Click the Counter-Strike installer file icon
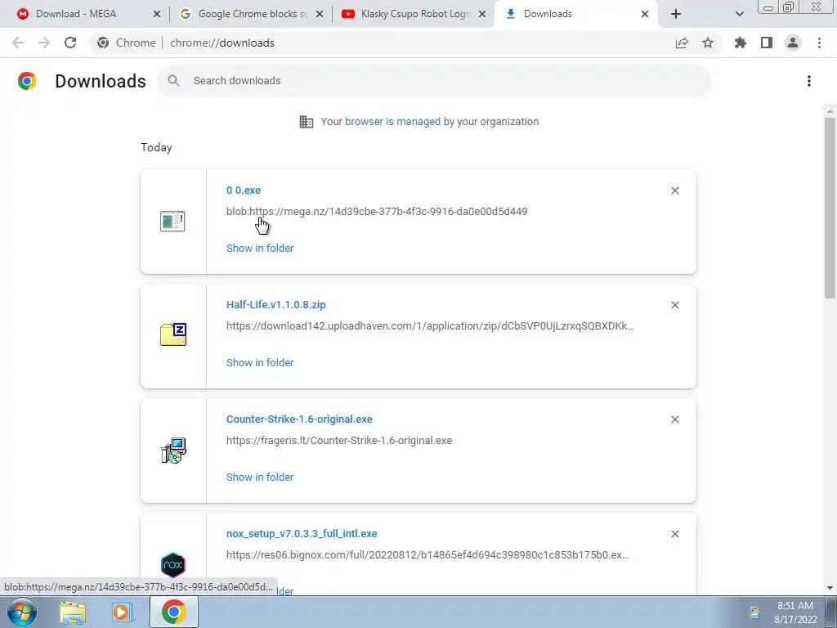 [173, 451]
